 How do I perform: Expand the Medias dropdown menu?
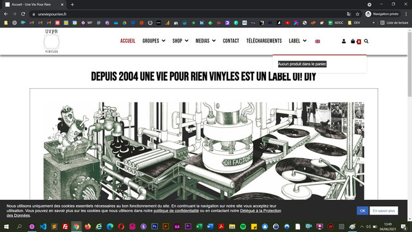tap(205, 41)
